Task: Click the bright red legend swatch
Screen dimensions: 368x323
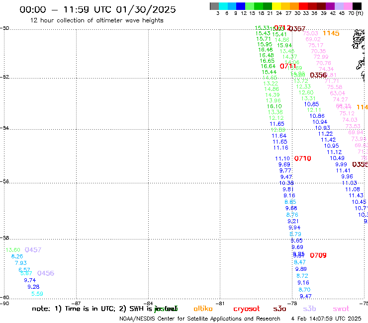Action: 303,6
